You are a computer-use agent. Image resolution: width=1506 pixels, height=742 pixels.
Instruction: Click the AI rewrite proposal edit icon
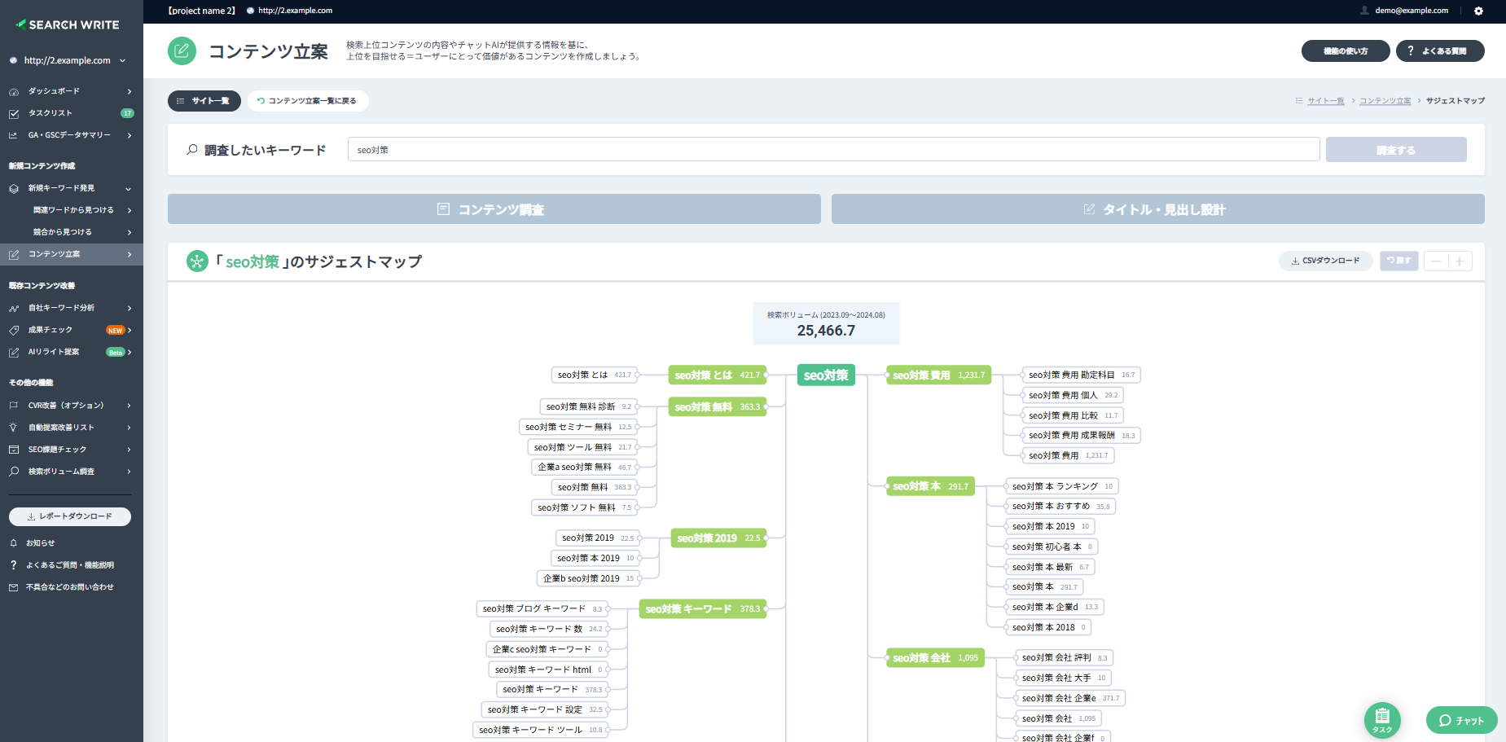[x=14, y=352]
